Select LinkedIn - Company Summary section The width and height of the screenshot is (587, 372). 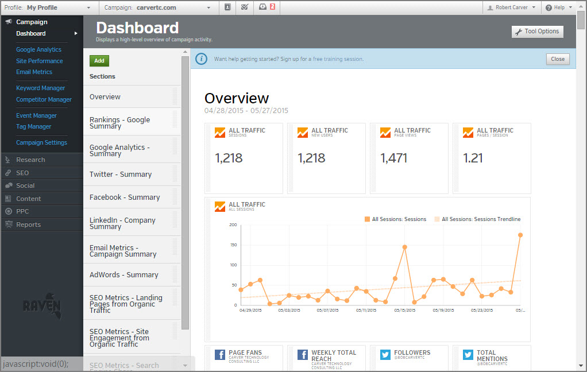(132, 223)
